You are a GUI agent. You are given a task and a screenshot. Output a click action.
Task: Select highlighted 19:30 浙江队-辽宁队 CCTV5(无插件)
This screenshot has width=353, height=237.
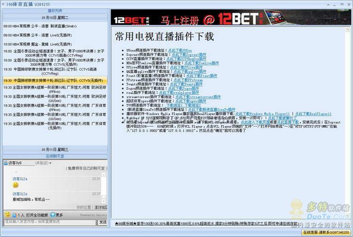pos(55,80)
